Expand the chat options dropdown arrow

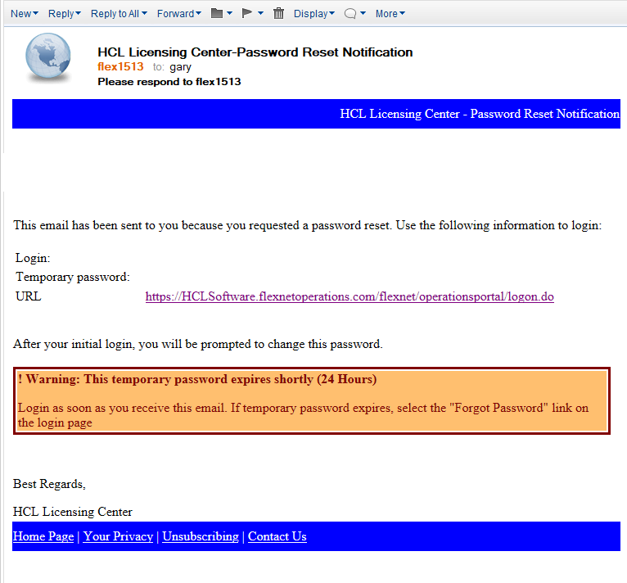(363, 13)
